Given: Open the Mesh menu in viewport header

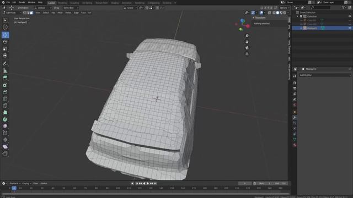Looking at the screenshot, I should pos(60,13).
